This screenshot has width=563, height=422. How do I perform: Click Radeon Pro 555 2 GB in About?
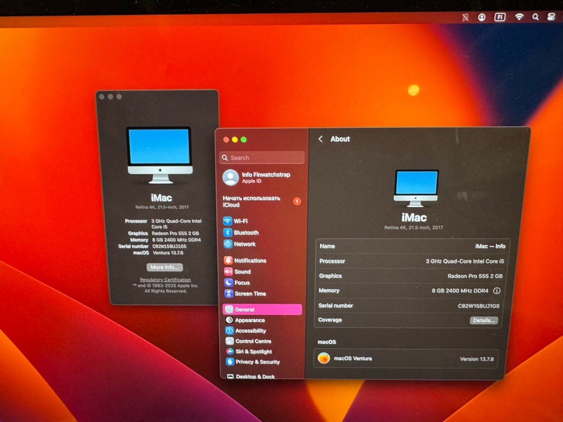coord(475,276)
